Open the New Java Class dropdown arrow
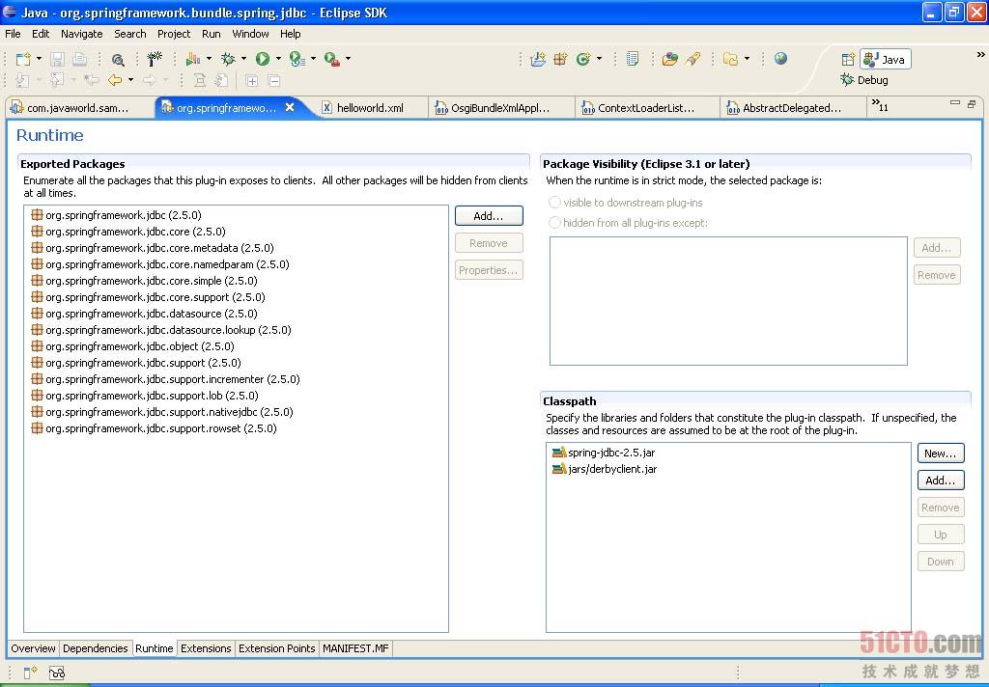This screenshot has height=687, width=989. [599, 59]
